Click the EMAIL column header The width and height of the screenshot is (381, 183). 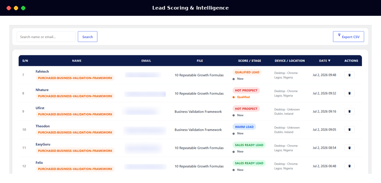(146, 61)
